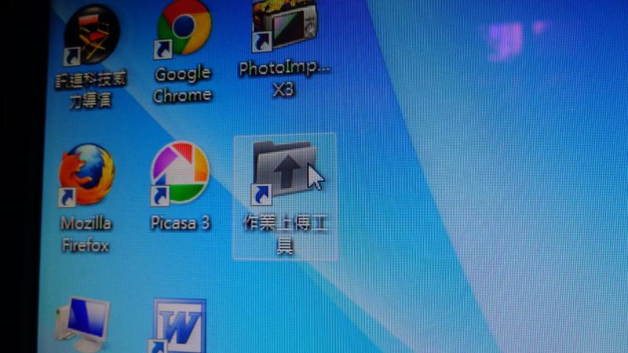The width and height of the screenshot is (628, 353).
Task: Click the "Mozilla Firefox" label text
Action: pyautogui.click(x=86, y=234)
